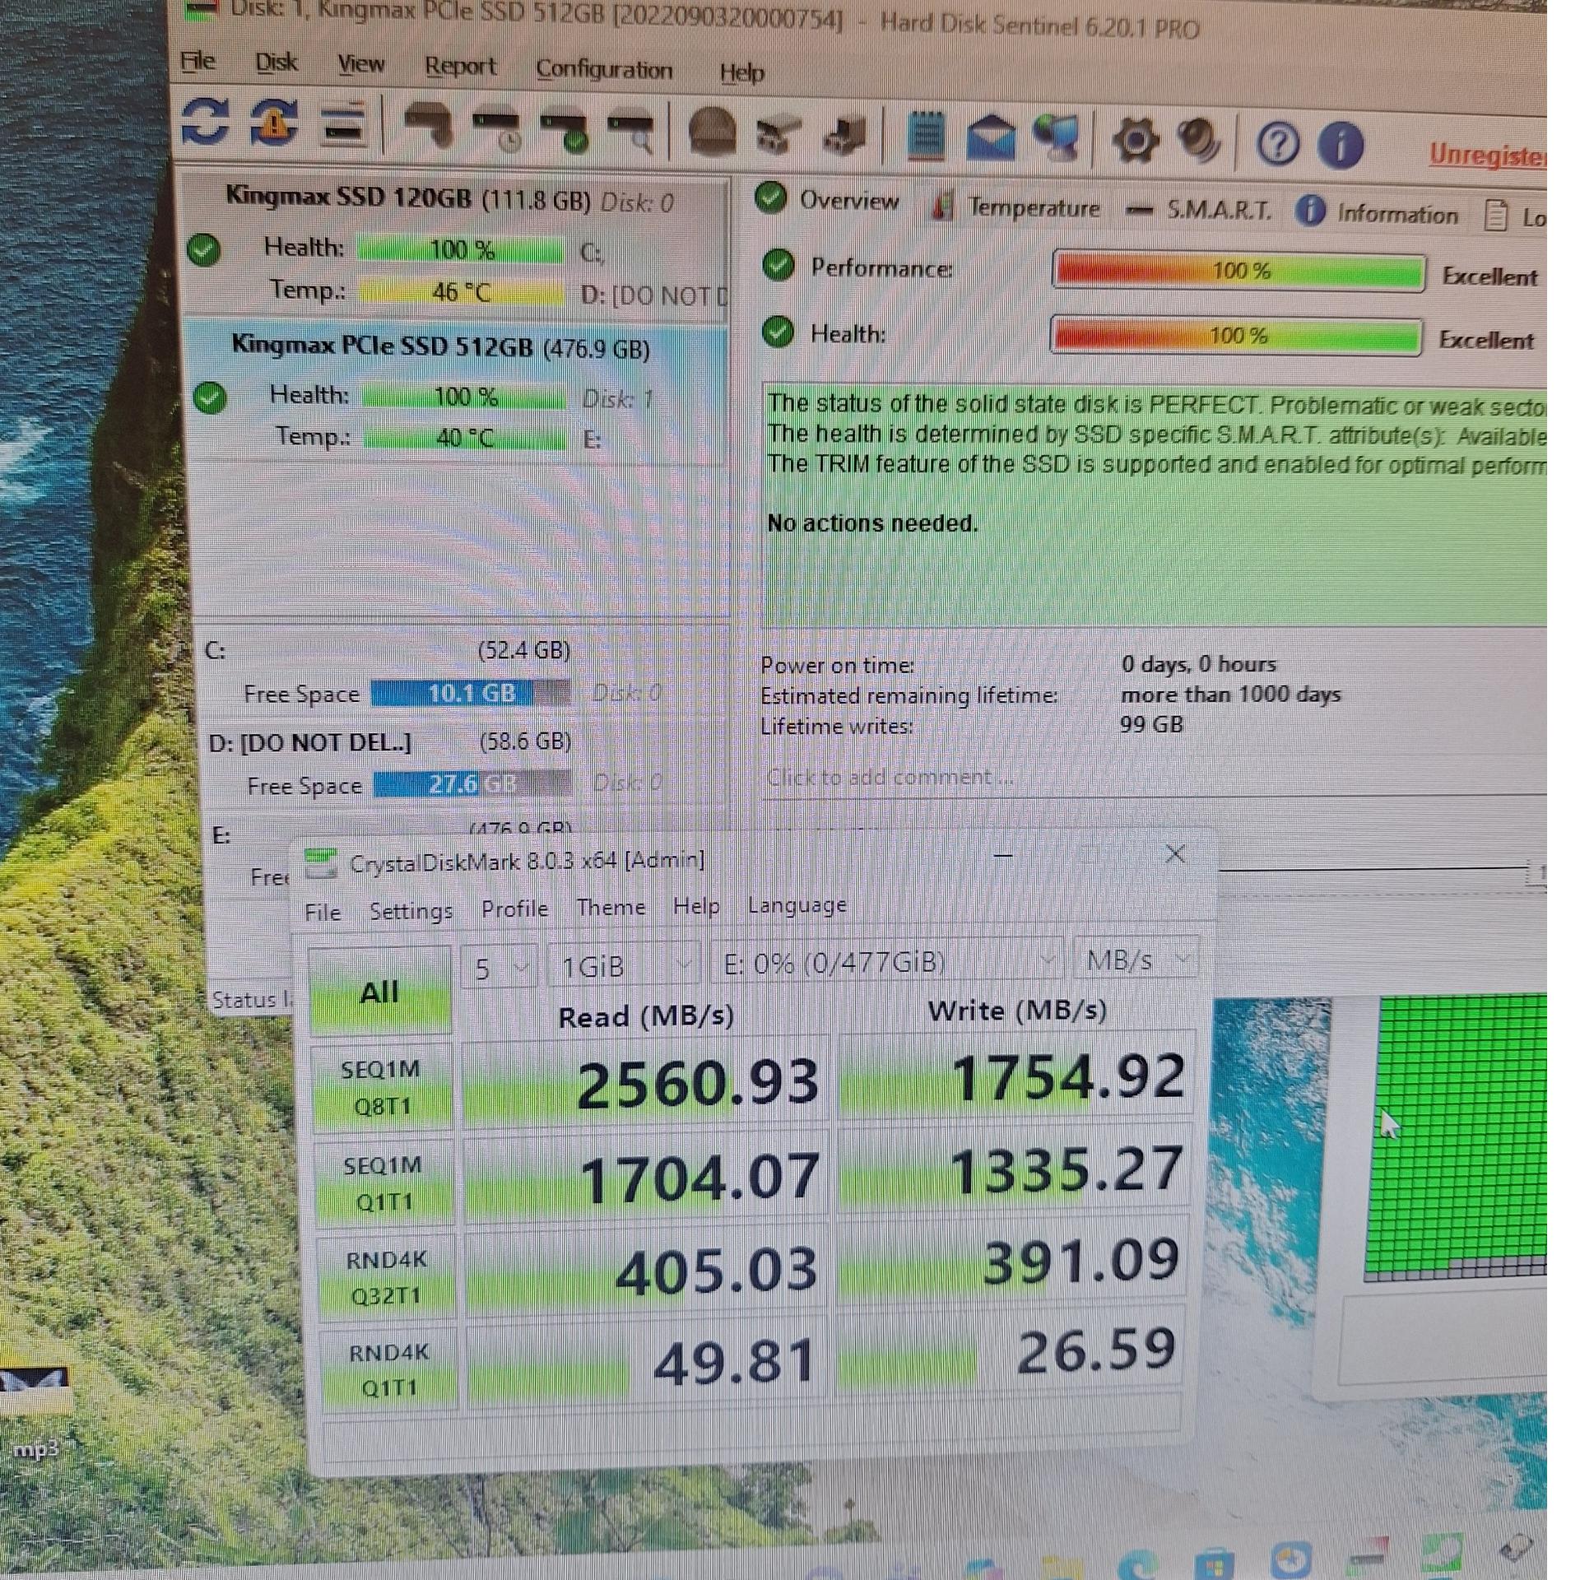Click the speaker sound alert icon
This screenshot has height=1580, width=1580.
click(x=1198, y=142)
